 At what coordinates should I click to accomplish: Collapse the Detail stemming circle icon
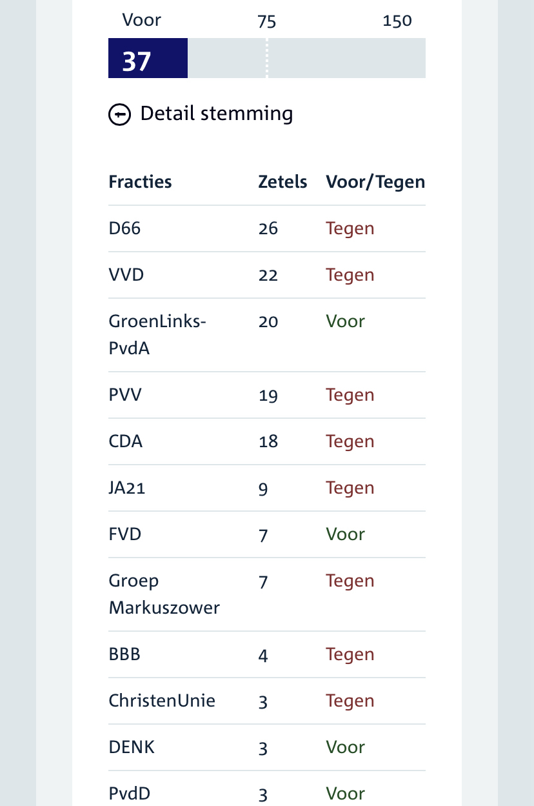pos(119,115)
